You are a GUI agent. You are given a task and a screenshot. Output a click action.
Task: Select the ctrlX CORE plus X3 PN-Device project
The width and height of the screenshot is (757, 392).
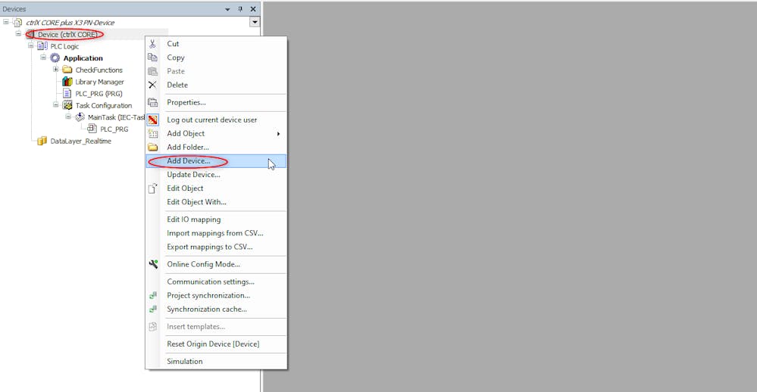(70, 22)
